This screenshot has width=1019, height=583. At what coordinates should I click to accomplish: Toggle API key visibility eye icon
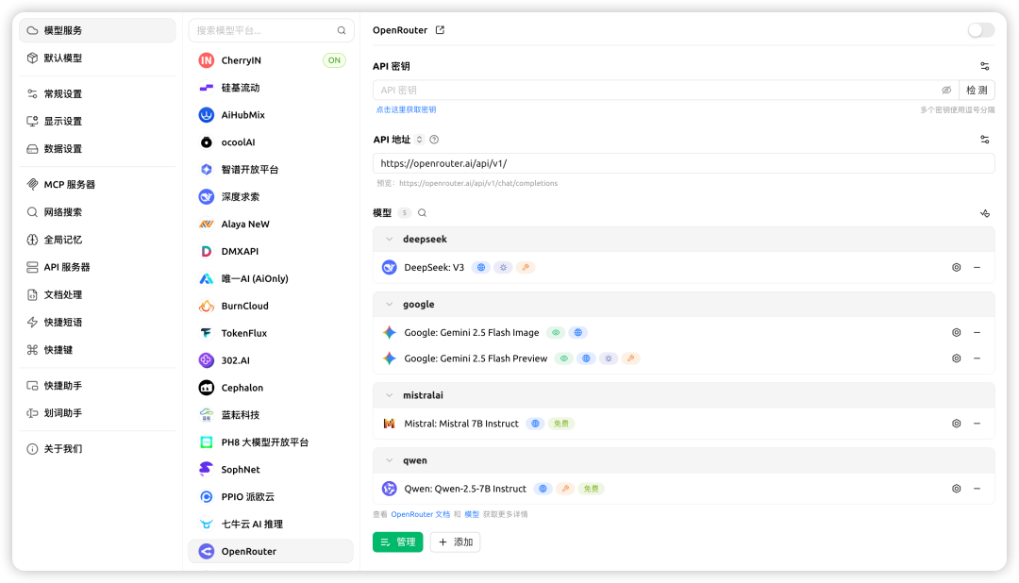(x=946, y=91)
